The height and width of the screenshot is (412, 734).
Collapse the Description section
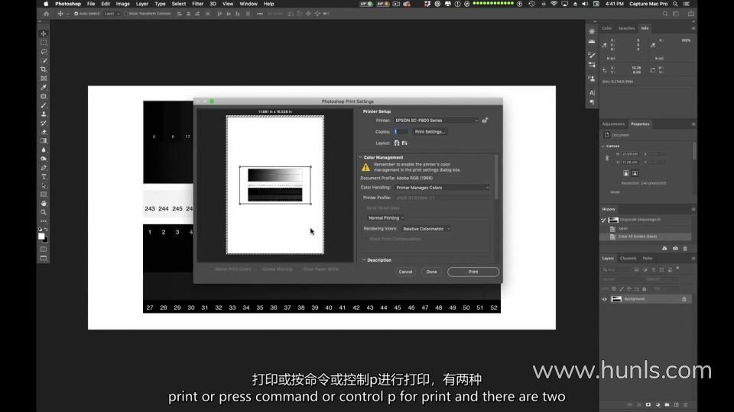pos(364,259)
